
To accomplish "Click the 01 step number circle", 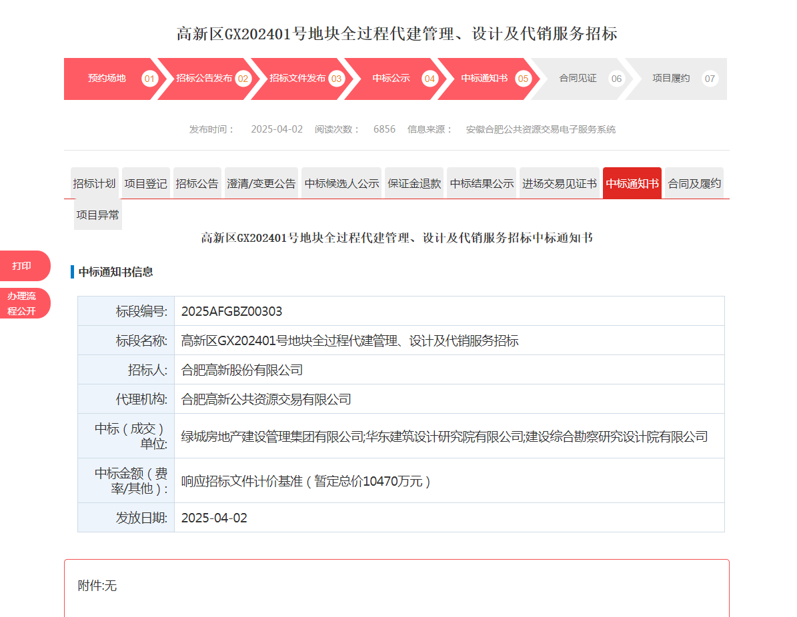I will tap(149, 79).
